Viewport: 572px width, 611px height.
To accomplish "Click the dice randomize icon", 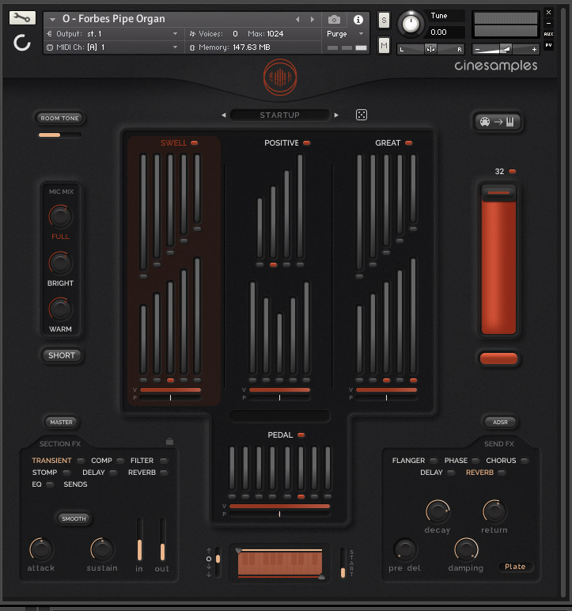I will pyautogui.click(x=362, y=115).
